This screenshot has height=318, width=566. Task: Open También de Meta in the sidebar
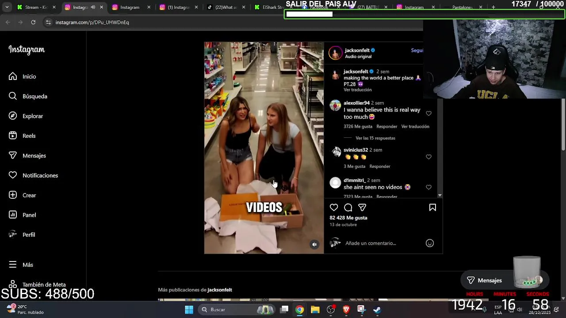[38, 284]
